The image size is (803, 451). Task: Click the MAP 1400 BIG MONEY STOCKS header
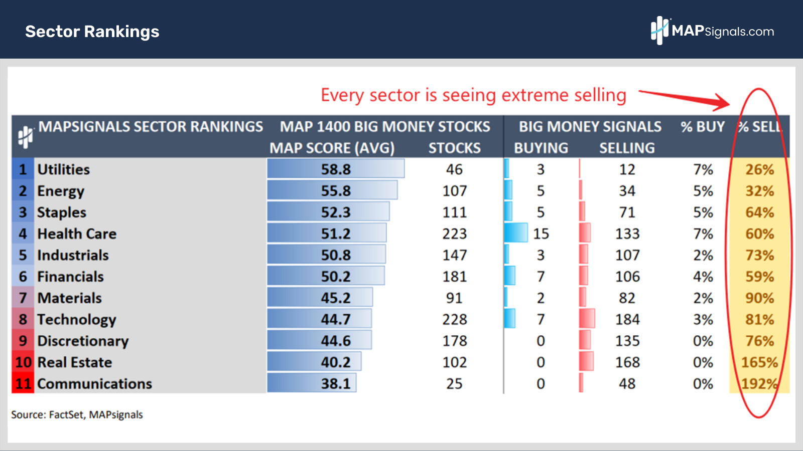[385, 127]
